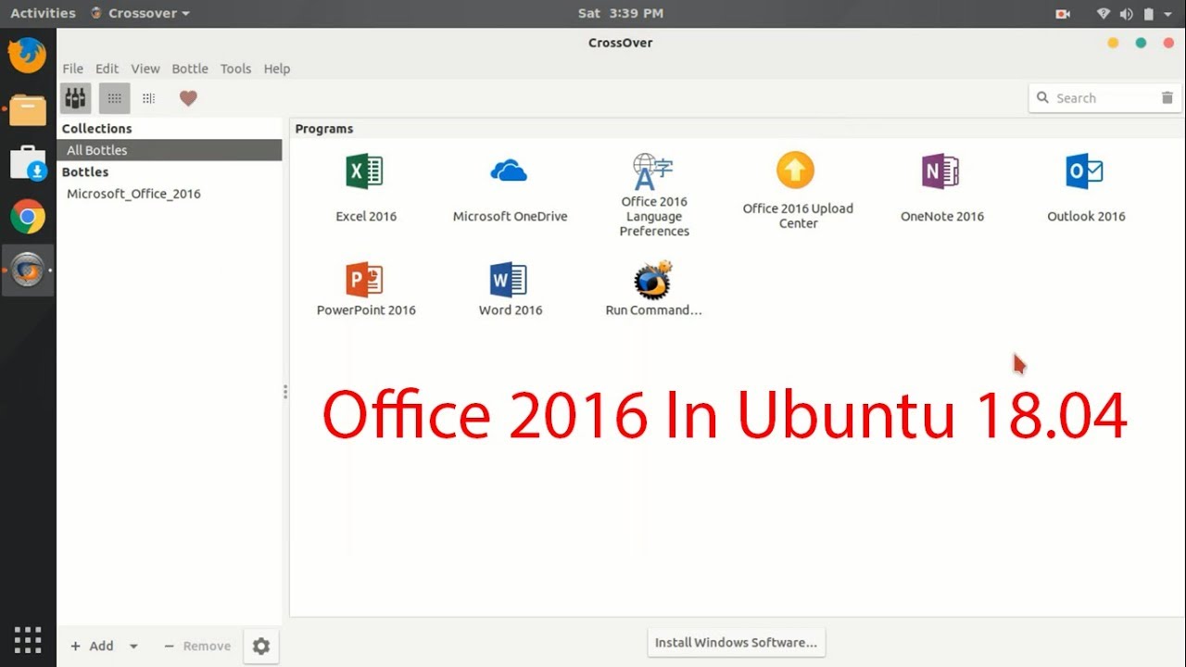1186x667 pixels.
Task: Open the volume indicator icon
Action: (x=1127, y=13)
